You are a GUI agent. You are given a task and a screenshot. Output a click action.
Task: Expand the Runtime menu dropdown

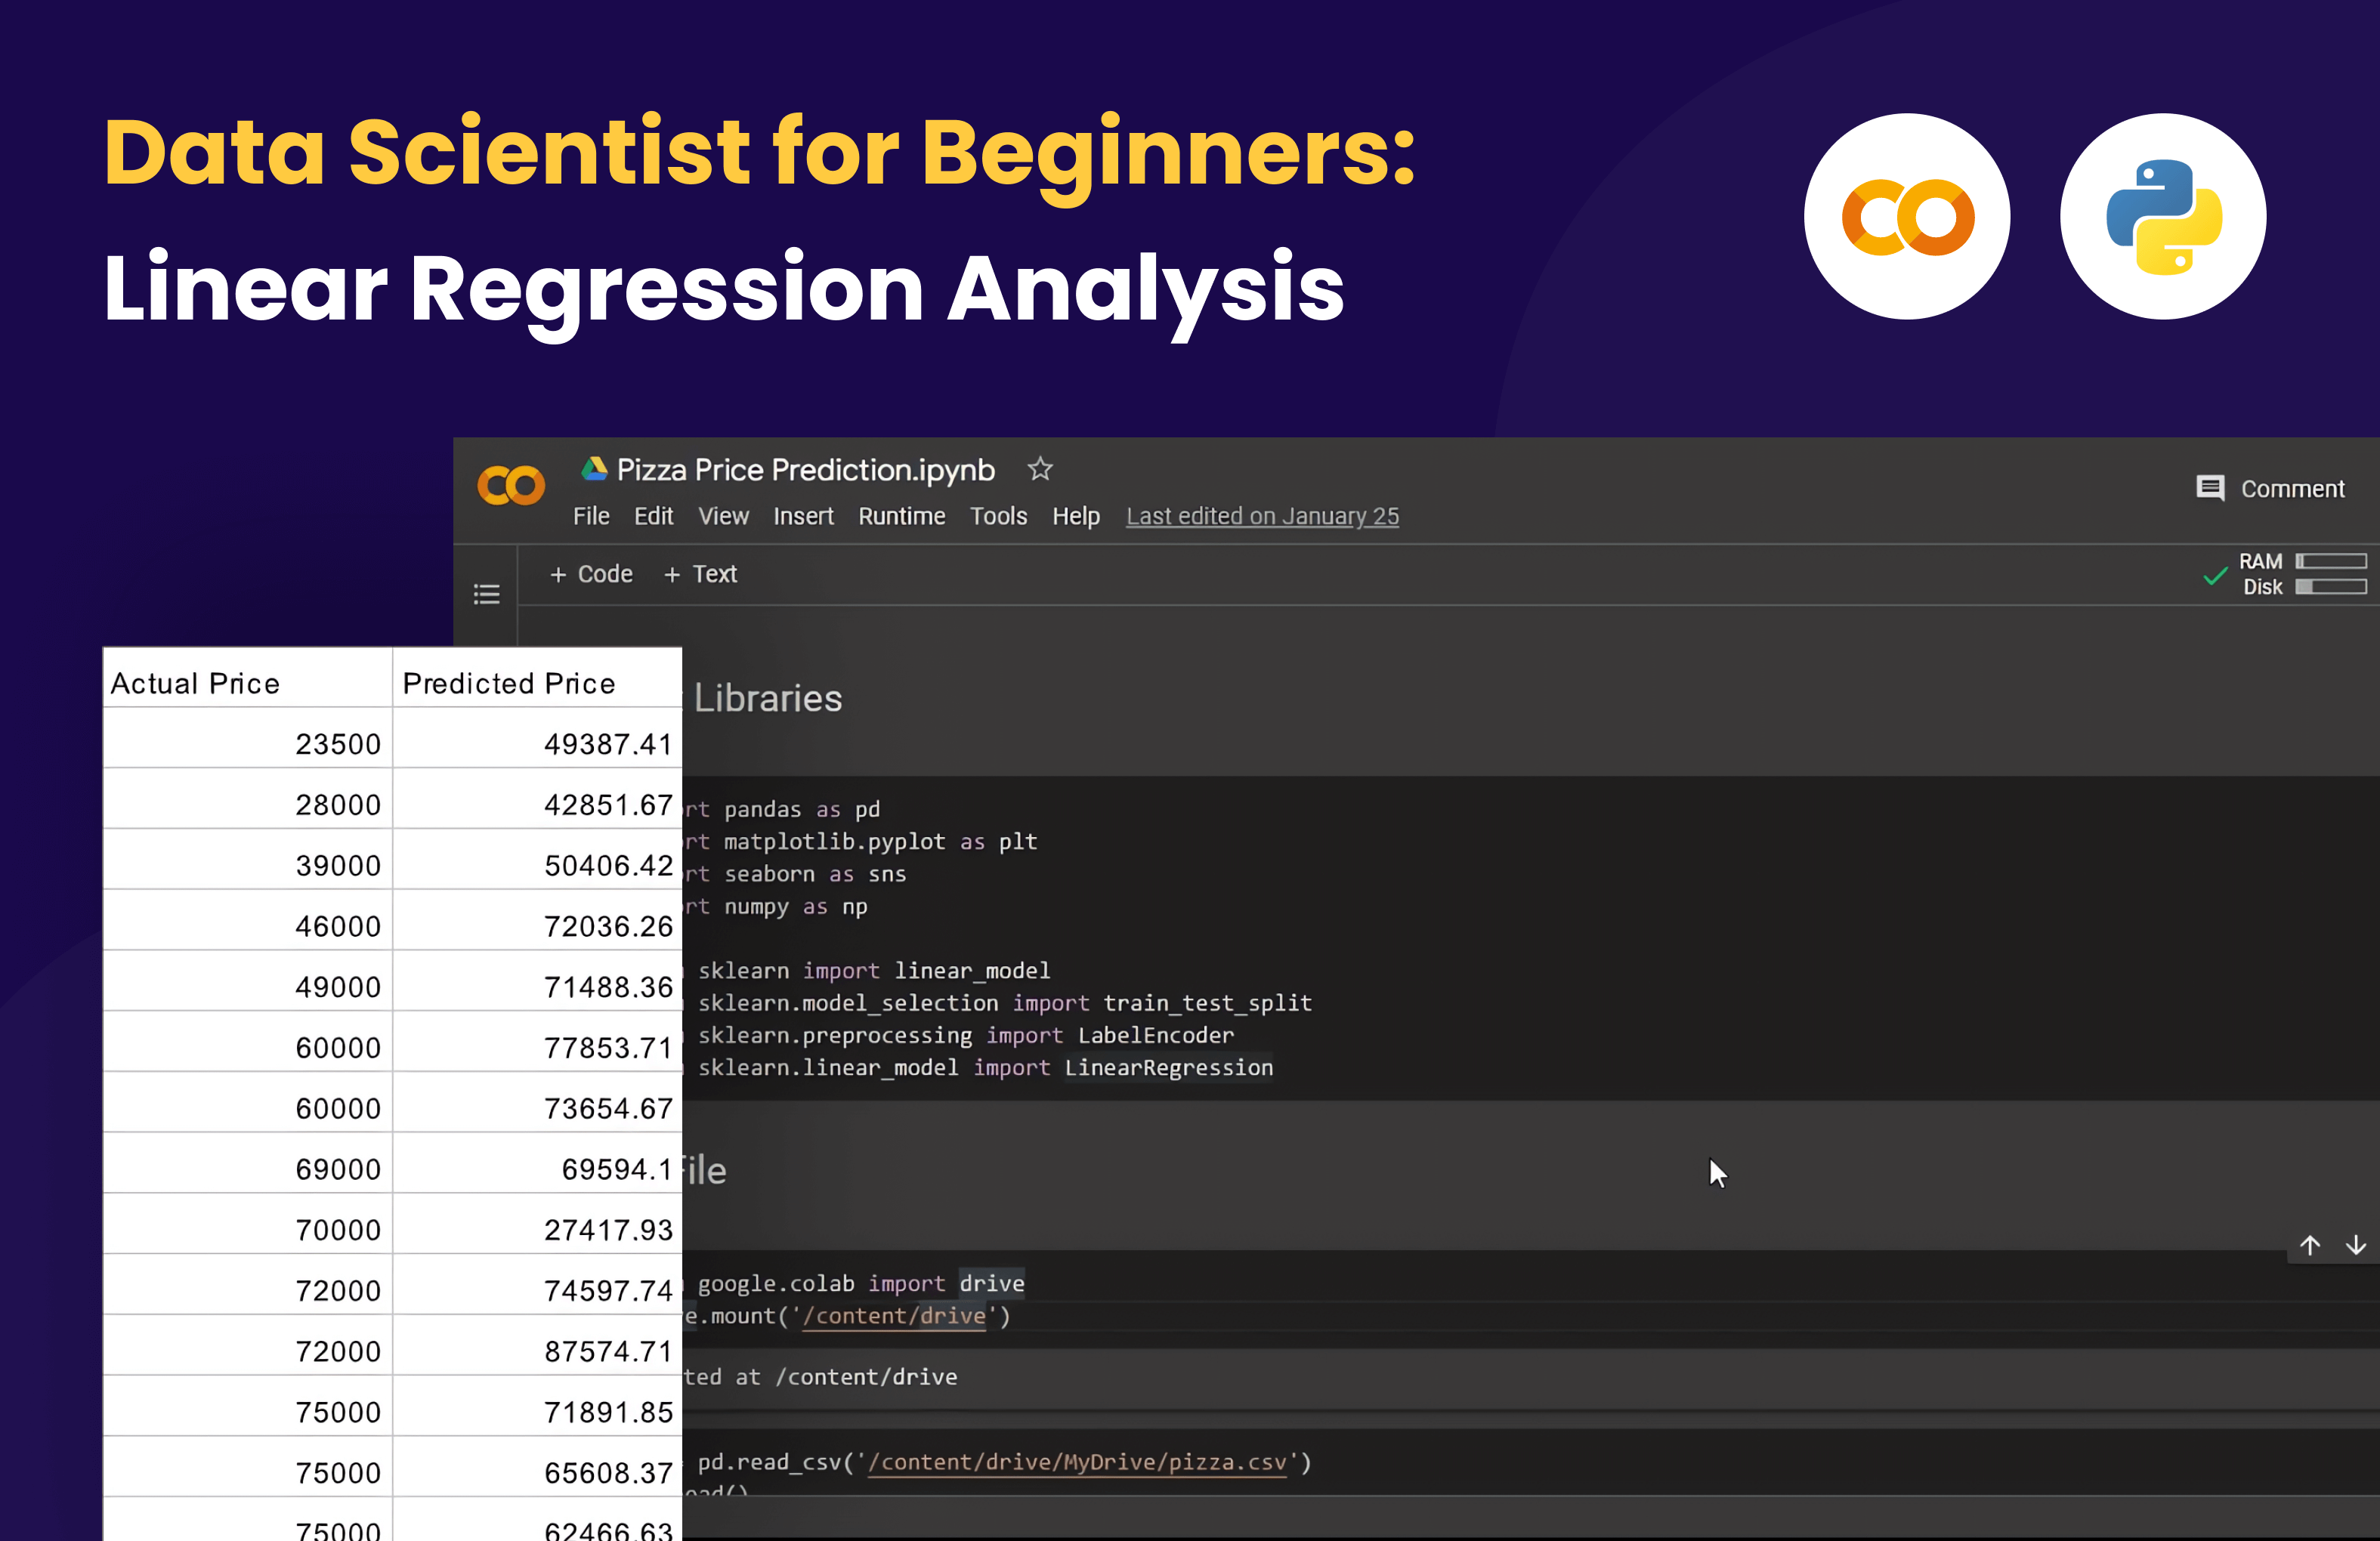pyautogui.click(x=901, y=515)
